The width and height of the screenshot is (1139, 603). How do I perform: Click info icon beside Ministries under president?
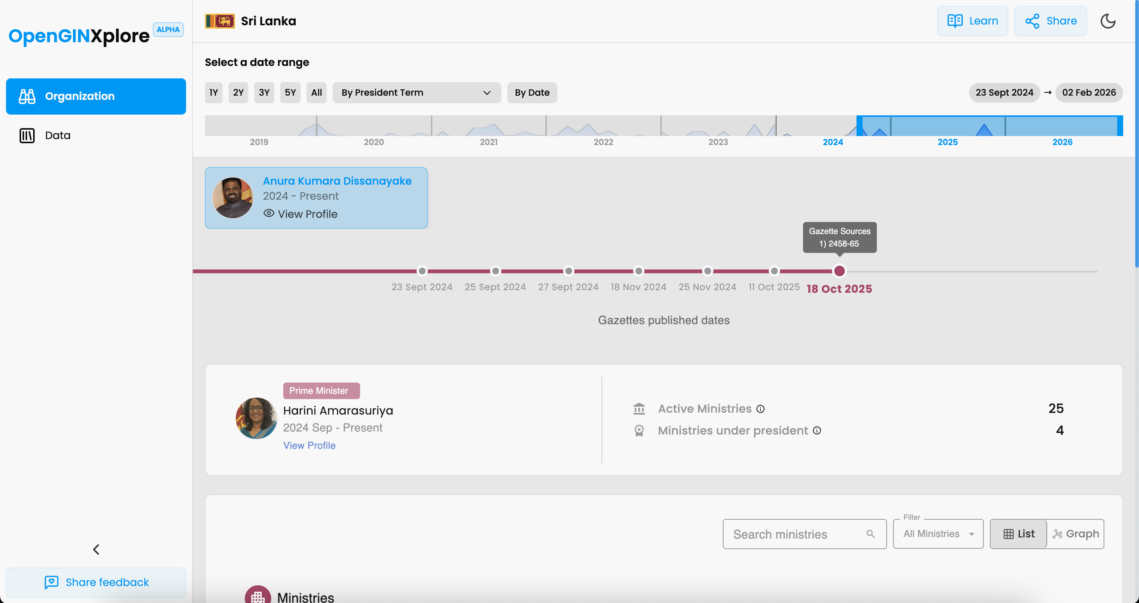tap(817, 430)
